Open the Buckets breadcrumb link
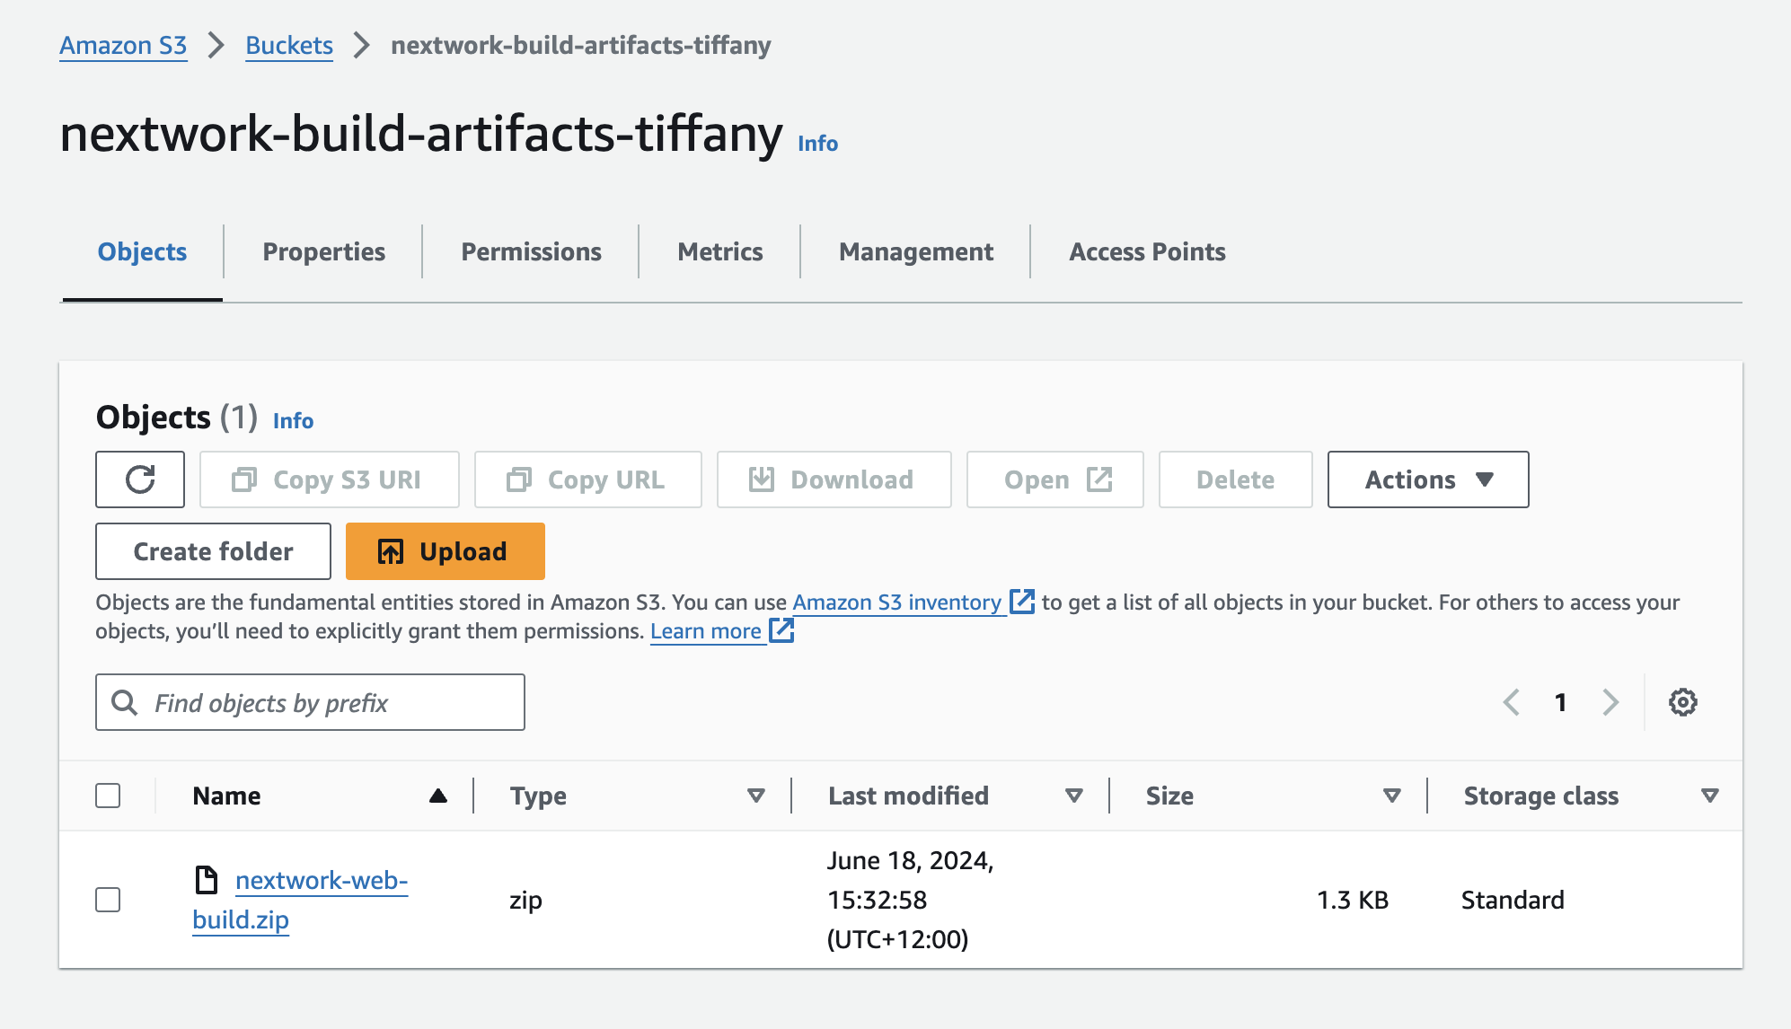The image size is (1791, 1029). (x=289, y=46)
